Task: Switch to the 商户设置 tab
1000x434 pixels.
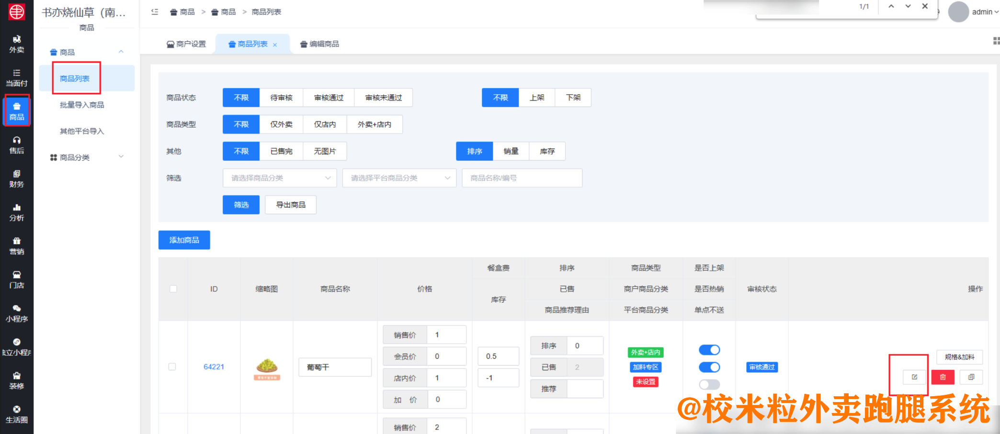Action: (x=187, y=43)
